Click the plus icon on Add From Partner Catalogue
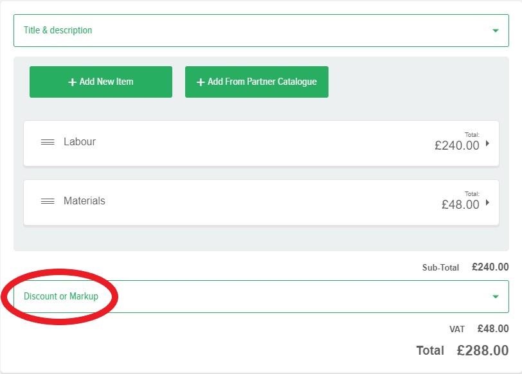The image size is (522, 374). click(201, 82)
